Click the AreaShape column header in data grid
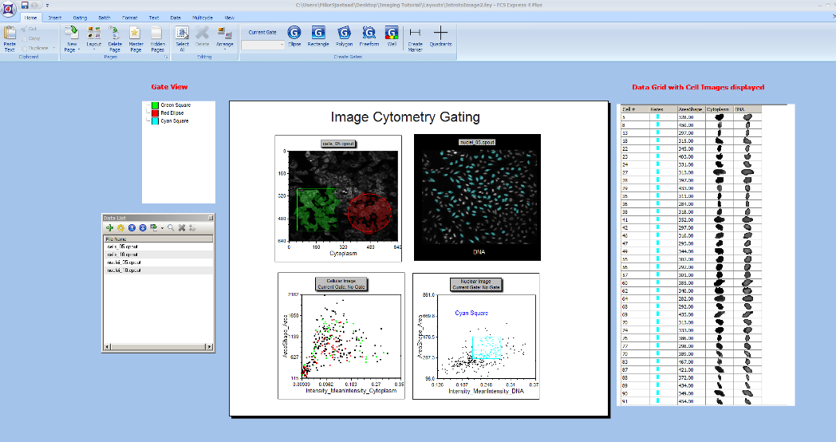 tap(691, 109)
